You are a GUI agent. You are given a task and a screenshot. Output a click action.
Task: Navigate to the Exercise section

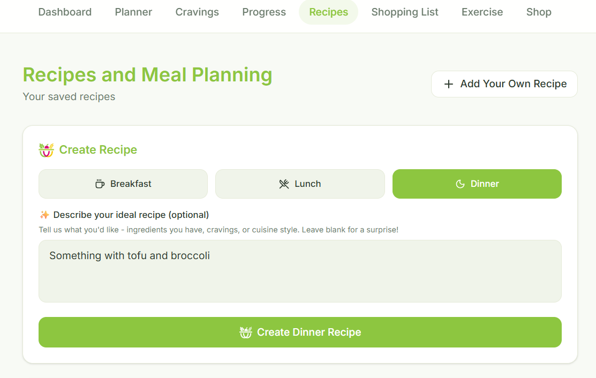pyautogui.click(x=481, y=12)
